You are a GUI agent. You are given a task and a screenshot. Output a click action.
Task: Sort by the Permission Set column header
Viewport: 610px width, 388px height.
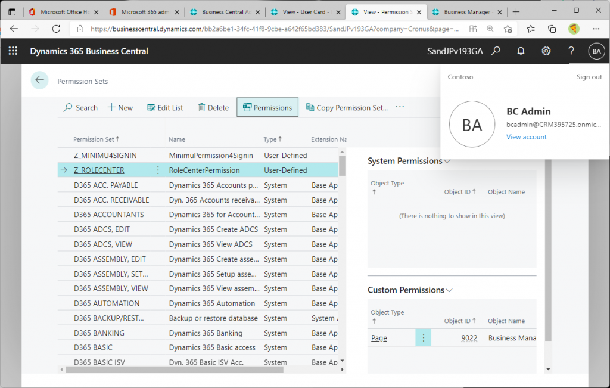click(x=96, y=139)
